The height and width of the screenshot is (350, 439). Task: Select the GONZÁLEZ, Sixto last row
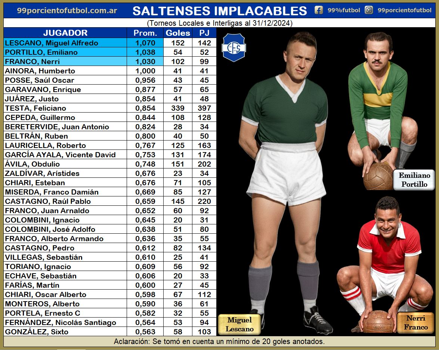click(110, 332)
